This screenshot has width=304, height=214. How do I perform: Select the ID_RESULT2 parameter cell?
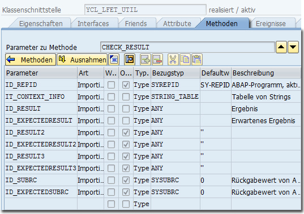(41, 133)
